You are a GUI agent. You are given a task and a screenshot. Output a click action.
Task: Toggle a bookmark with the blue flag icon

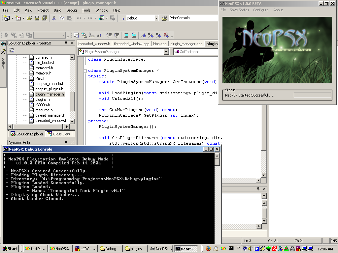[x=143, y=35]
